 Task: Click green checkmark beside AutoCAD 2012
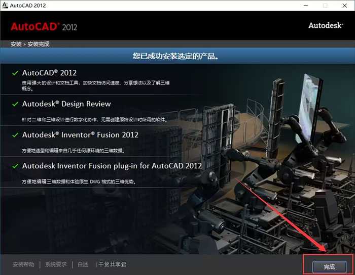click(15, 73)
